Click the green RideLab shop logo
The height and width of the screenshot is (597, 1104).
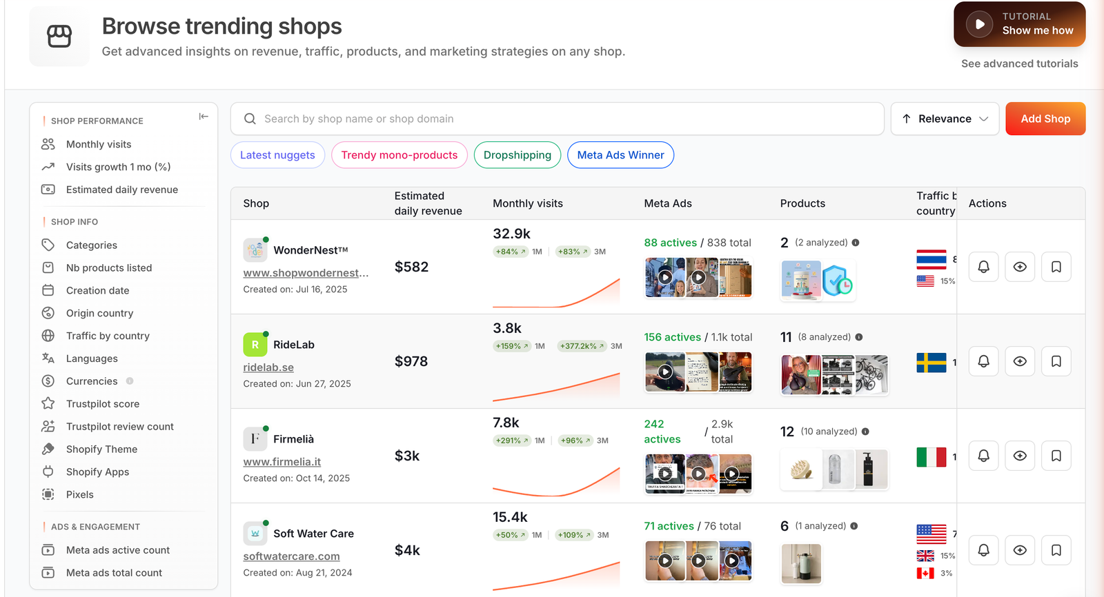[255, 344]
